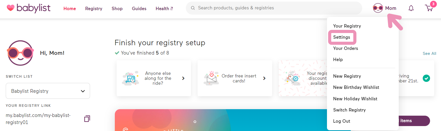Image resolution: width=441 pixels, height=131 pixels.
Task: Open the Guides navigation item
Action: pyautogui.click(x=139, y=9)
